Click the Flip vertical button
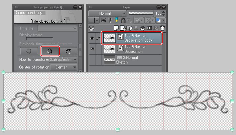Viewport: 236px width, 135px height. (68, 51)
